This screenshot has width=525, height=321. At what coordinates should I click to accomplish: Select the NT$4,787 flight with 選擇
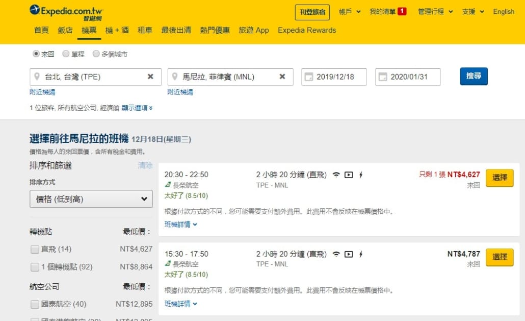(x=500, y=257)
